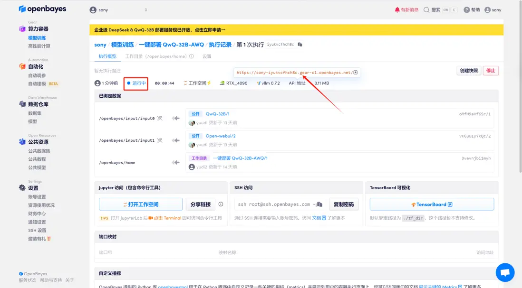Click the 创建快照 button

469,71
